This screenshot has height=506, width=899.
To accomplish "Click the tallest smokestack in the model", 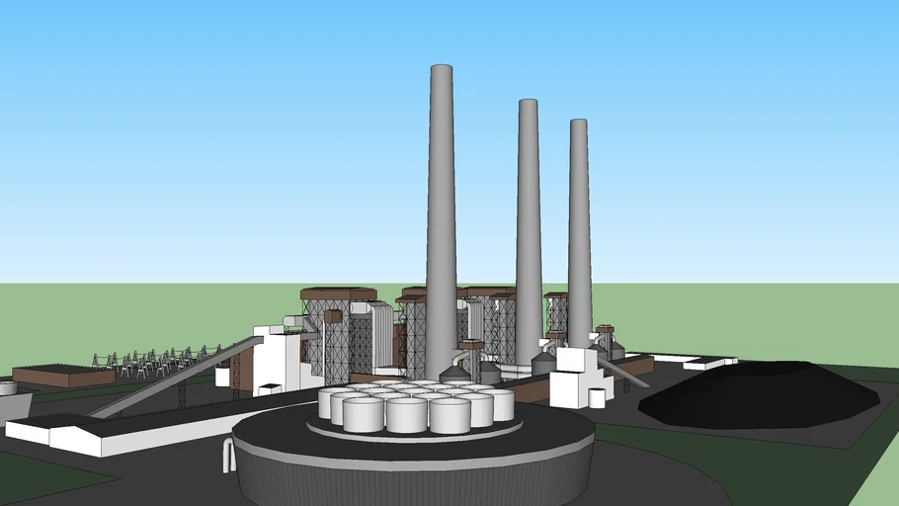I will (442, 223).
